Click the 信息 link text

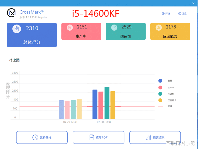pyautogui.click(x=184, y=14)
